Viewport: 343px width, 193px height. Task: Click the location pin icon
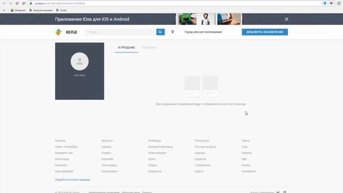click(x=173, y=32)
